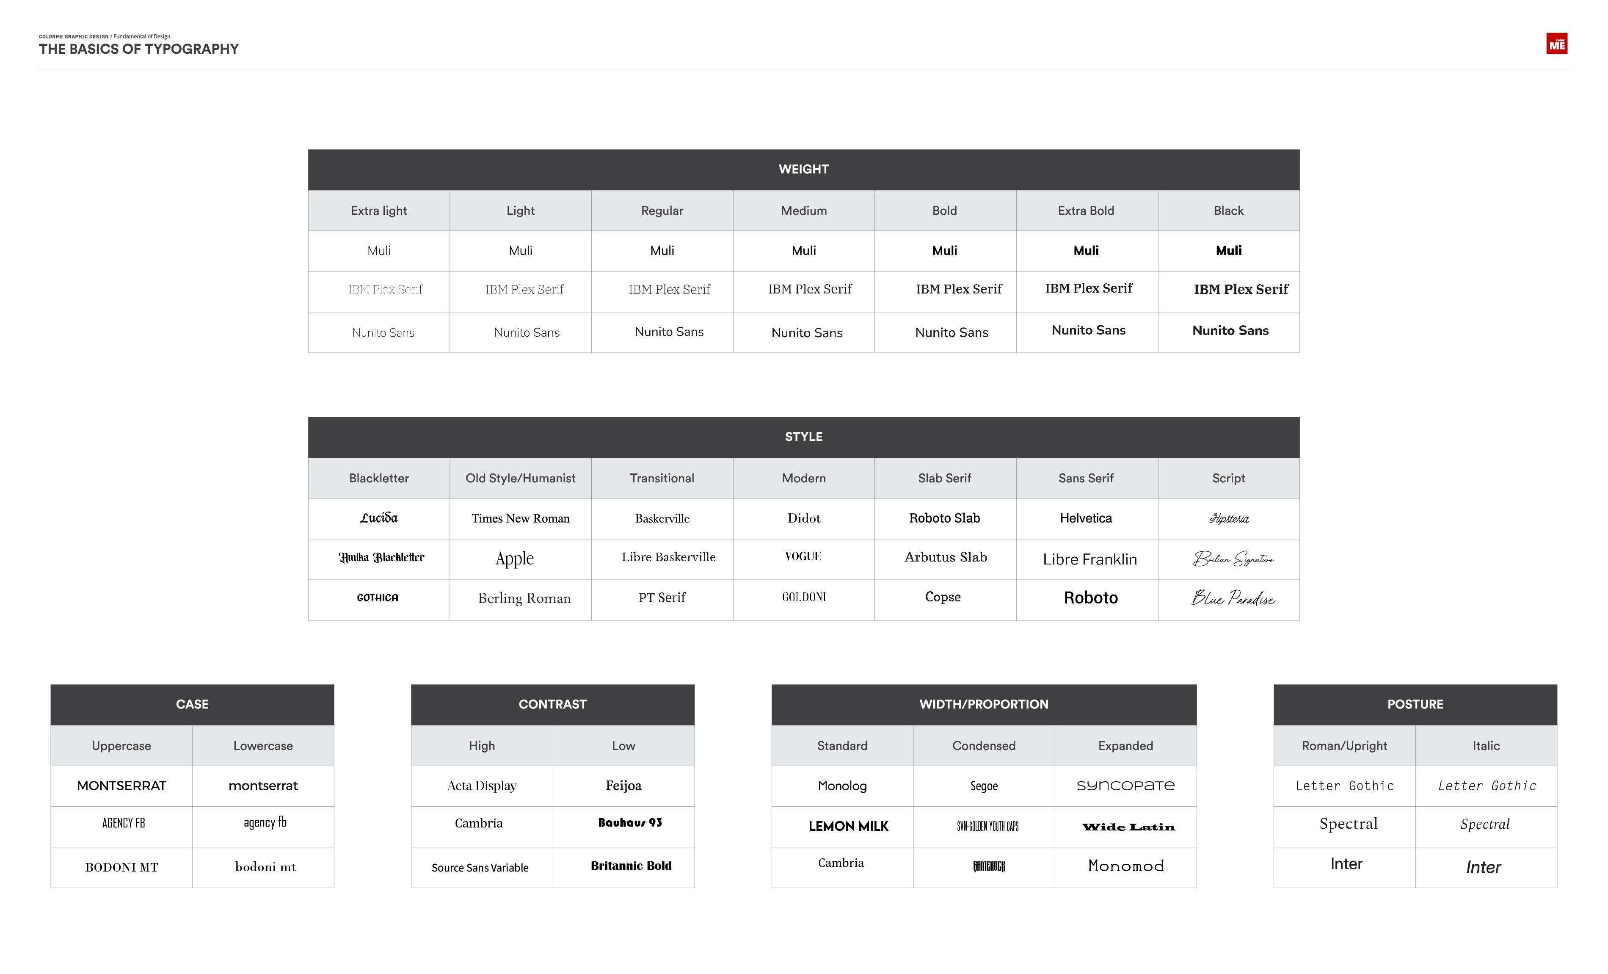The width and height of the screenshot is (1608, 974).
Task: Click the lowercase 'agency fb' cell
Action: coord(263,827)
